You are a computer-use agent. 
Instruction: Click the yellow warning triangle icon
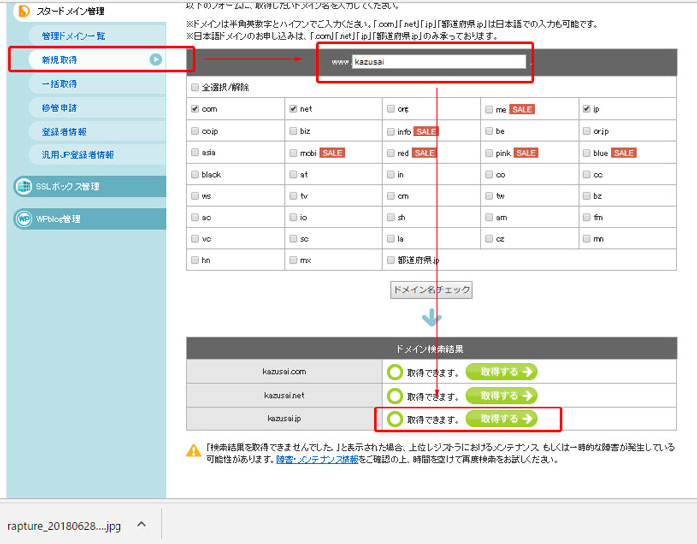click(x=194, y=450)
